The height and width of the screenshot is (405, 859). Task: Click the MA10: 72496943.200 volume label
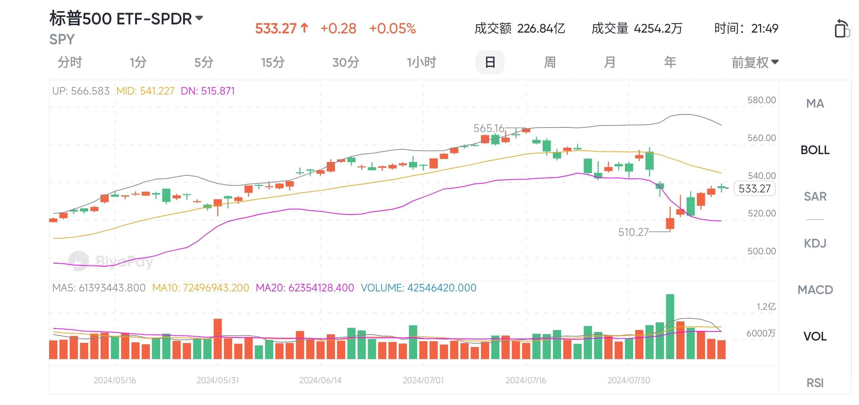tap(200, 288)
